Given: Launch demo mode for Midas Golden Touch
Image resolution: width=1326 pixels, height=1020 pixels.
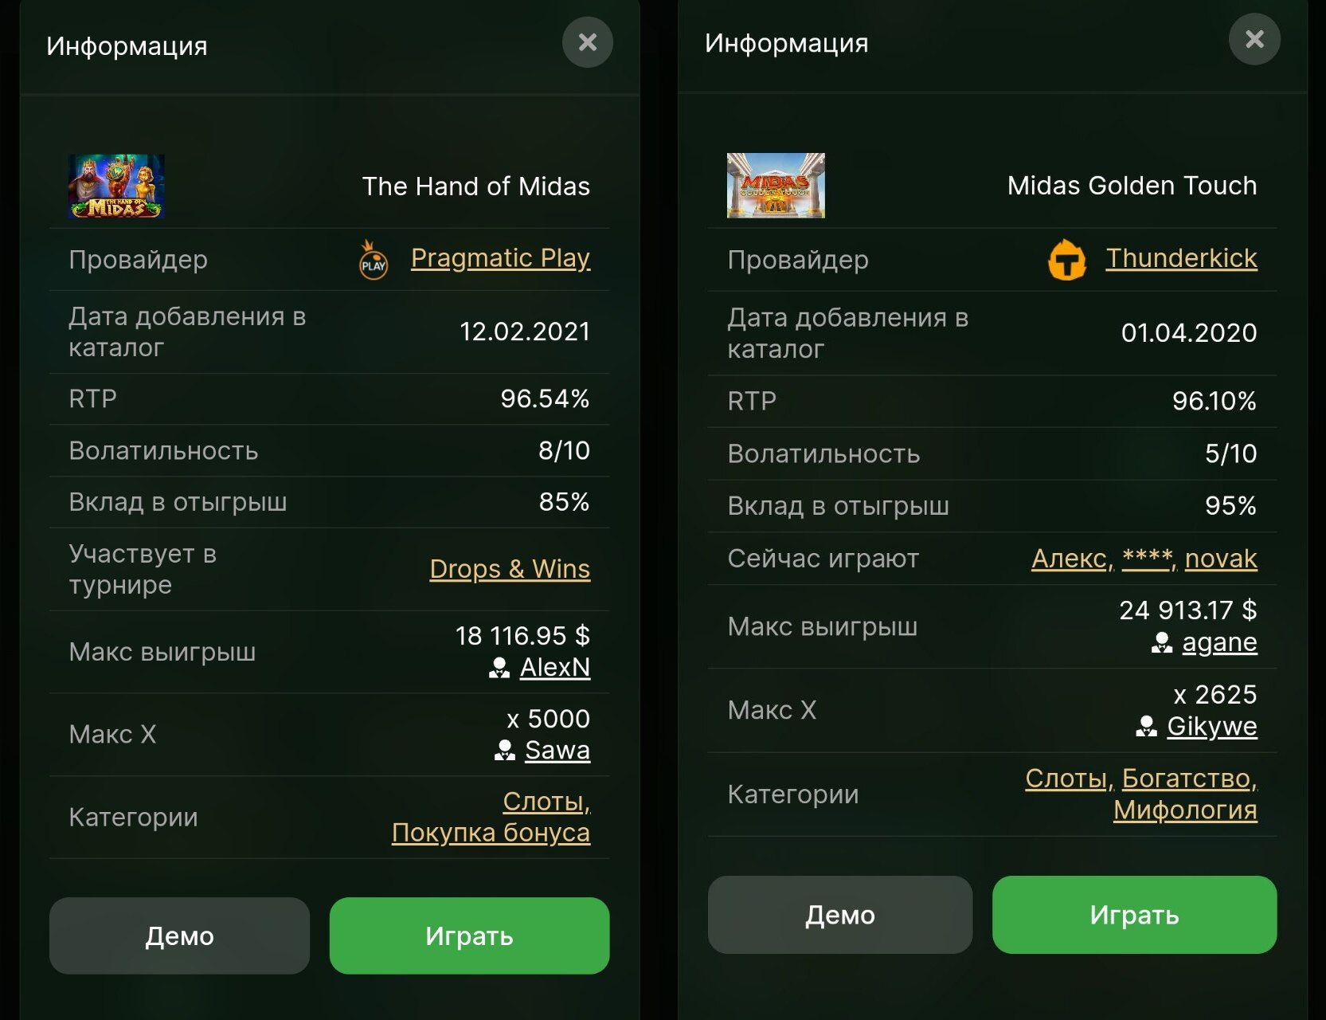Looking at the screenshot, I should 839,915.
